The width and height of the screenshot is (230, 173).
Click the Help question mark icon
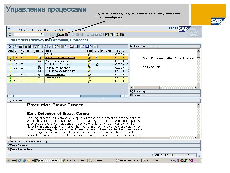tap(118, 34)
